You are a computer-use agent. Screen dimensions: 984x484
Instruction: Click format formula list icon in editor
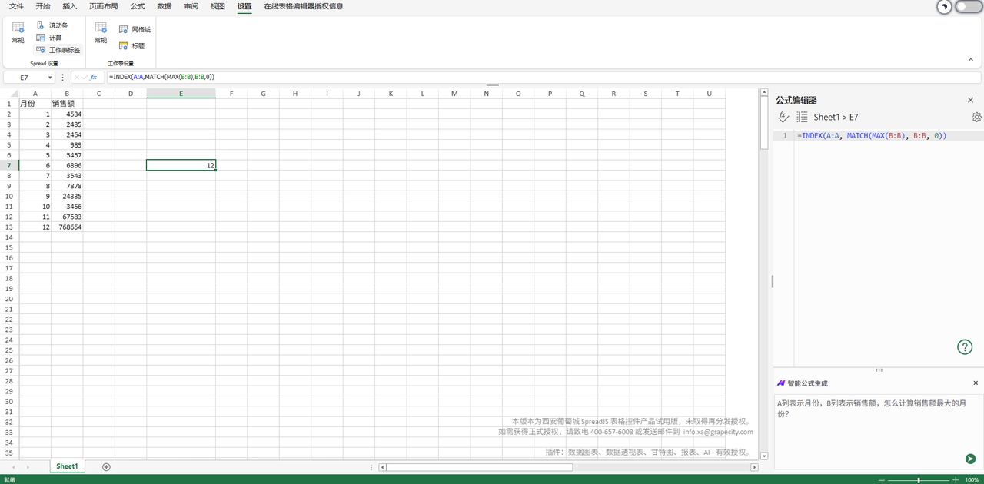tap(802, 117)
